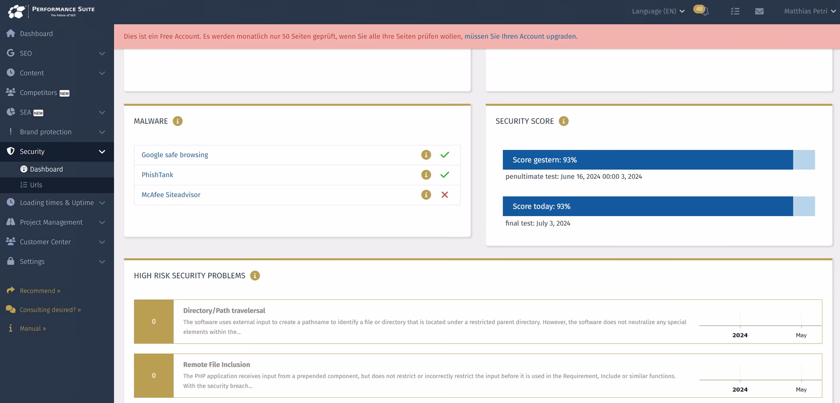Select the Urls list icon under Security
The height and width of the screenshot is (403, 840).
point(24,185)
